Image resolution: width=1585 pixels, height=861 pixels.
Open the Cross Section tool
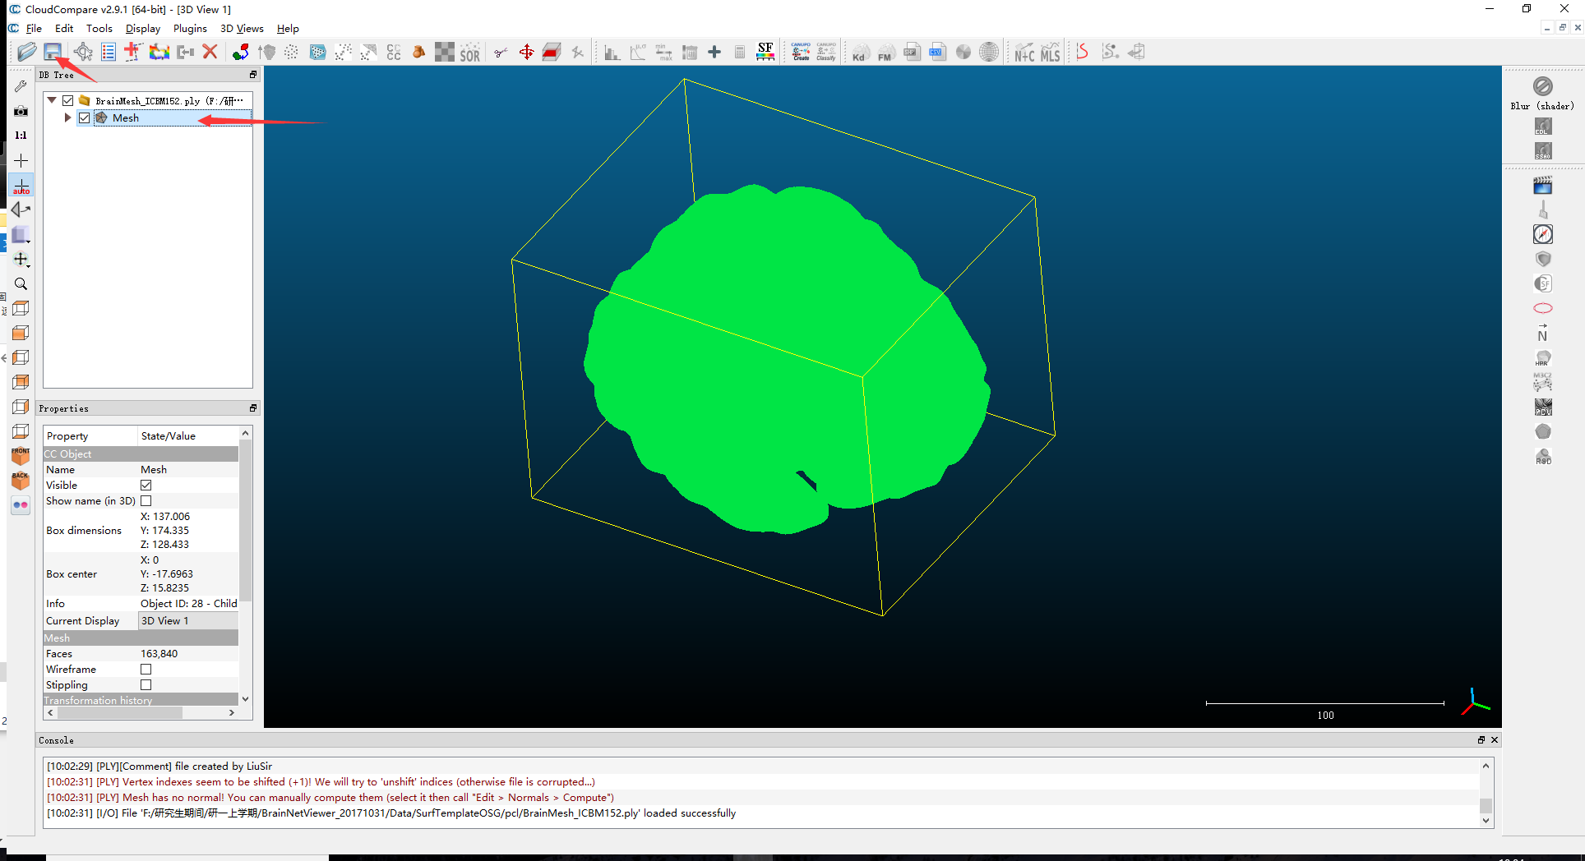(552, 52)
